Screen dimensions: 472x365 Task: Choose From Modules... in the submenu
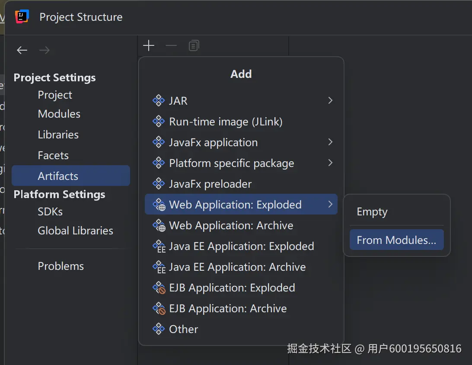point(396,240)
